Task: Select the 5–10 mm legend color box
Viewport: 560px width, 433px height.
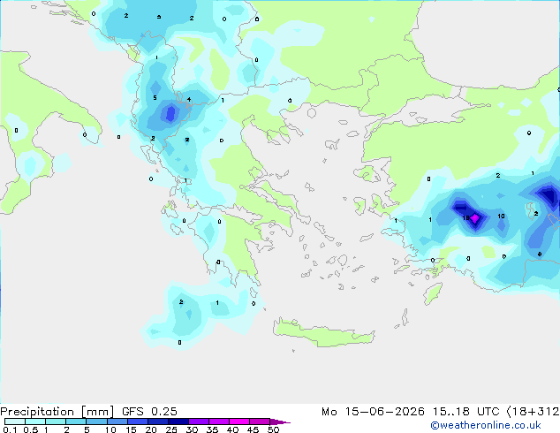Action: click(96, 422)
